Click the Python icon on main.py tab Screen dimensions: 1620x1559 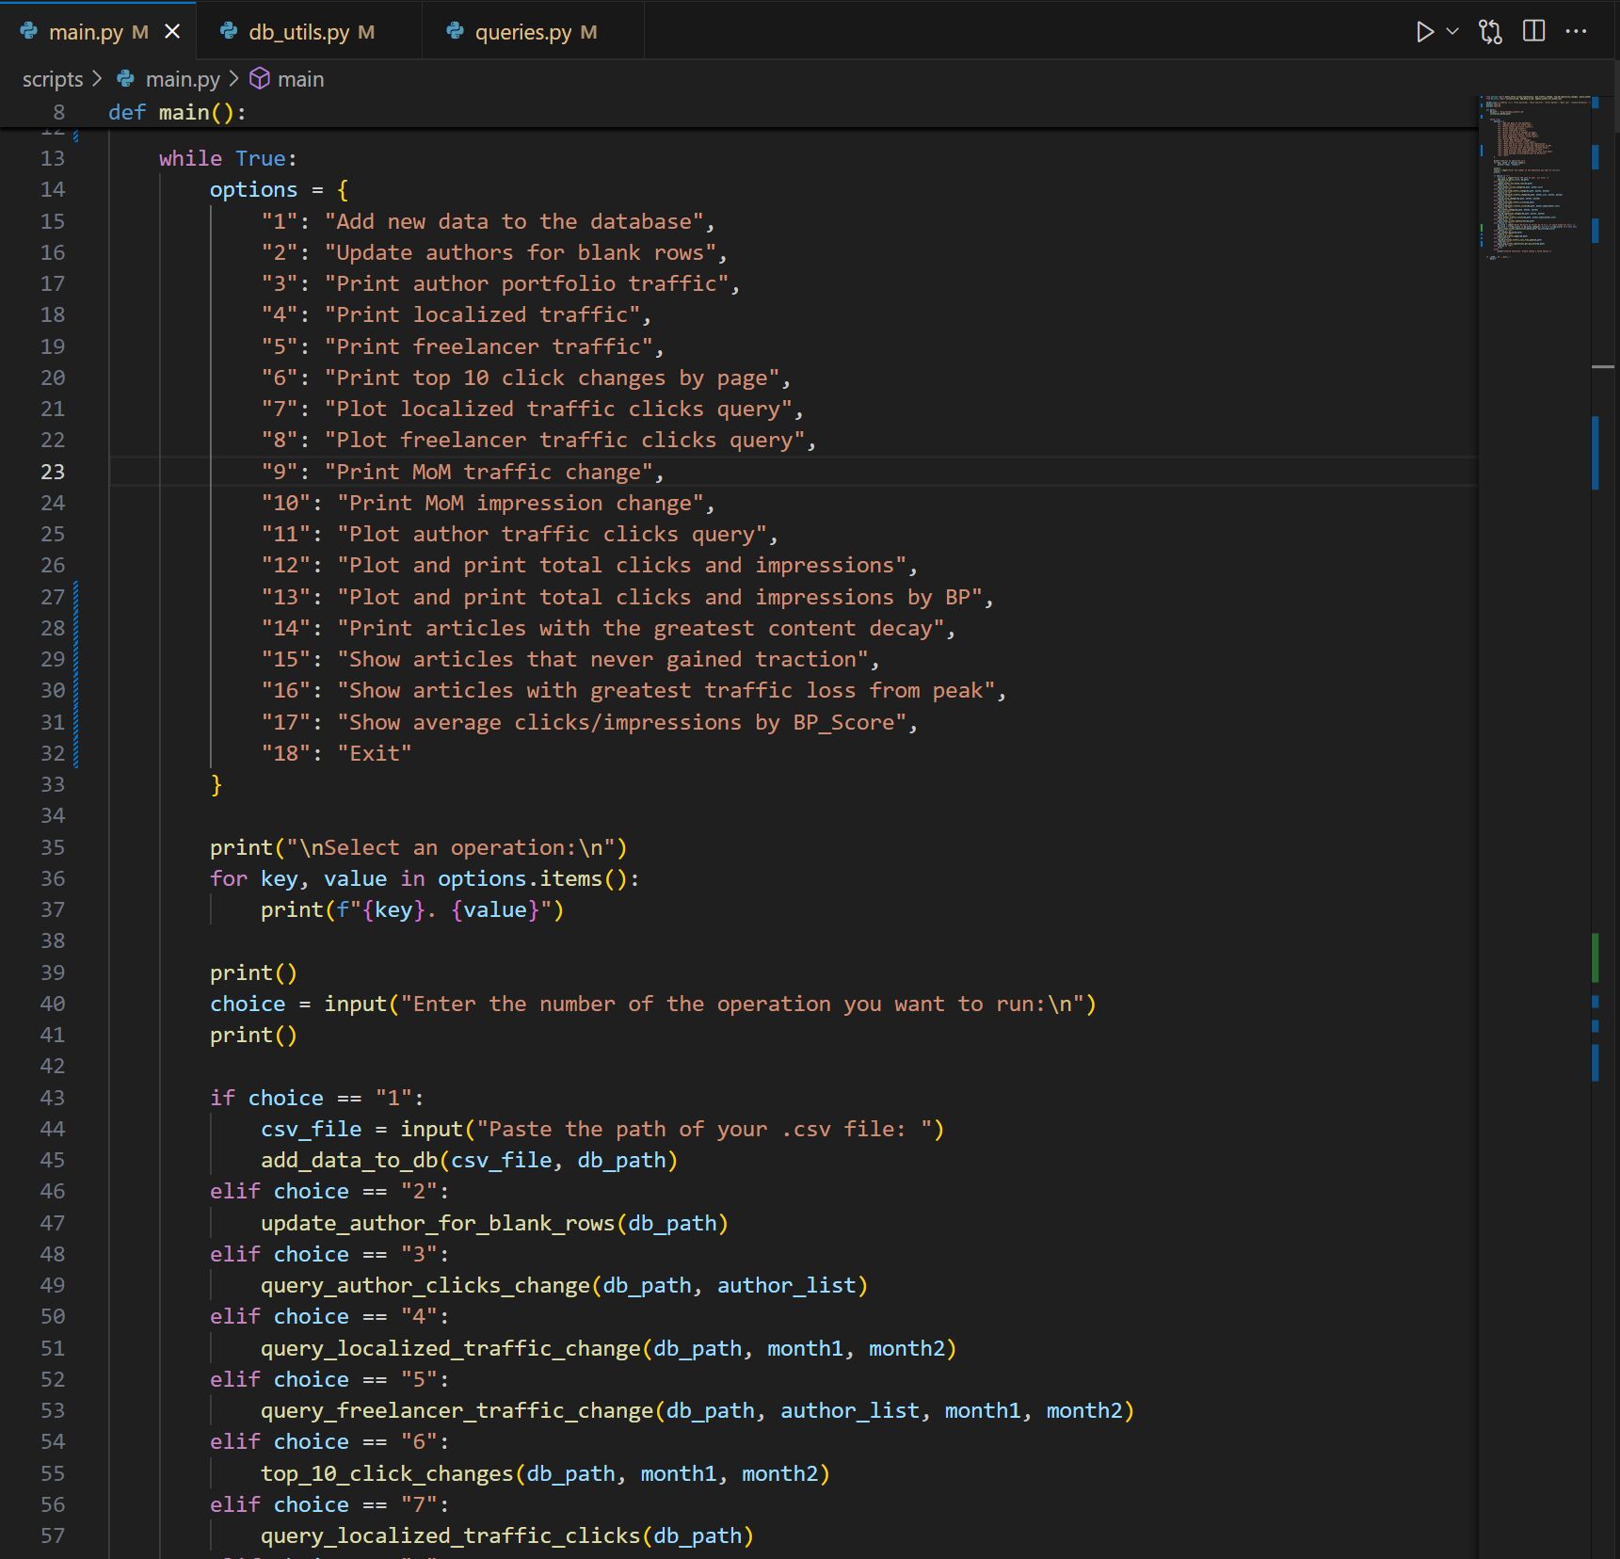[29, 31]
